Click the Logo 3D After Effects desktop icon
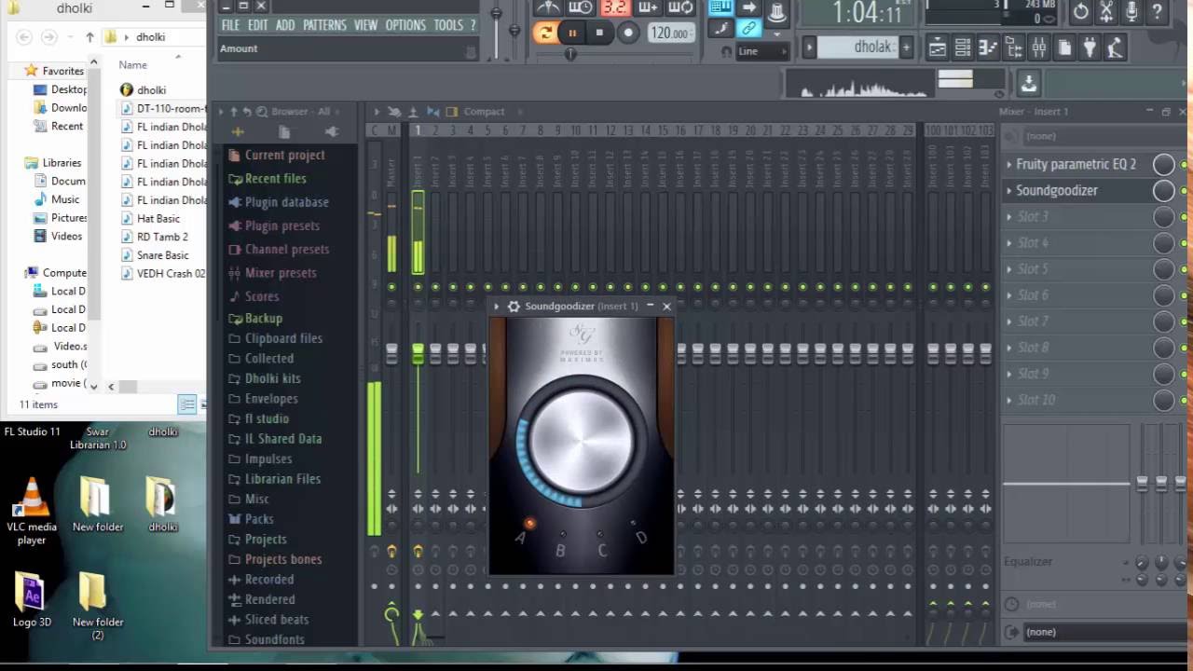1193x671 pixels. 32,599
